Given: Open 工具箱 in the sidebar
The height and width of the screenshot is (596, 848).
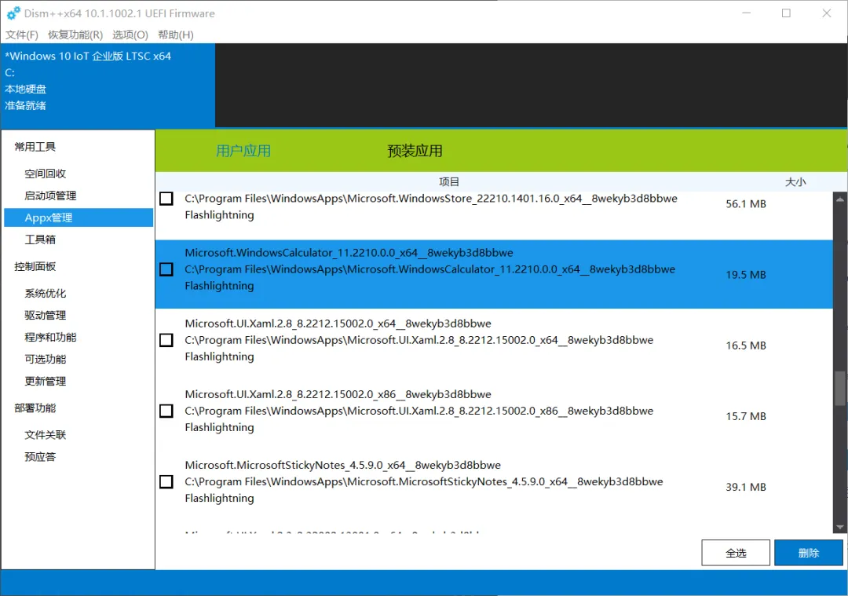Looking at the screenshot, I should coord(40,239).
